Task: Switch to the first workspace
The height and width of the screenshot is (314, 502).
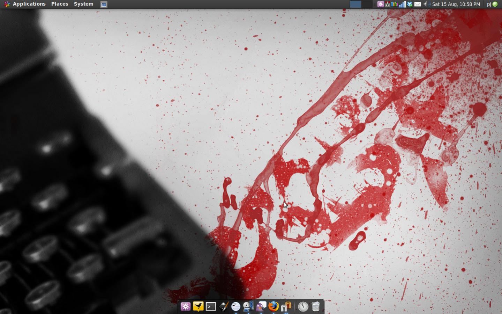Action: click(x=355, y=4)
